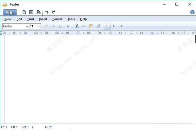
Task: Click the Redo arrow
Action: (54, 12)
